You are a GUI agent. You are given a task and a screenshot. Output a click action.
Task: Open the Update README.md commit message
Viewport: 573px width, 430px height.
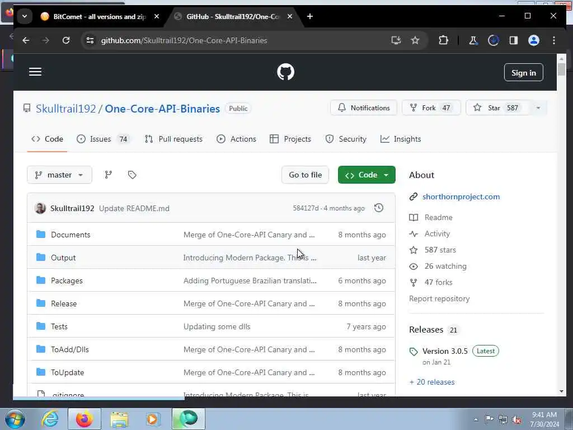pyautogui.click(x=134, y=208)
